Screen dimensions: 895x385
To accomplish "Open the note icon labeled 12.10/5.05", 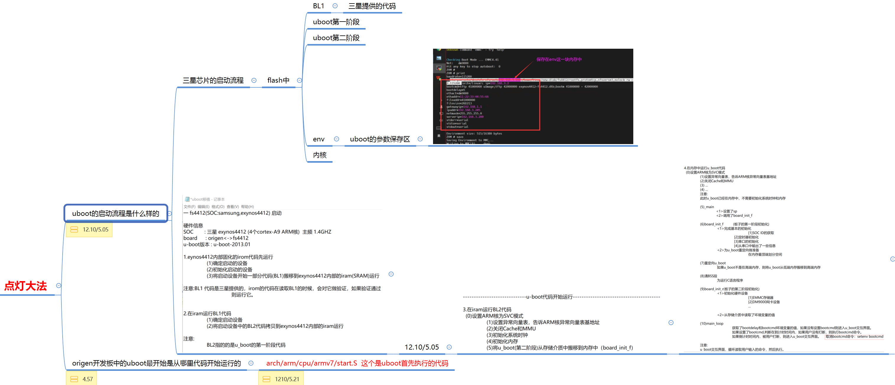I will pos(74,229).
